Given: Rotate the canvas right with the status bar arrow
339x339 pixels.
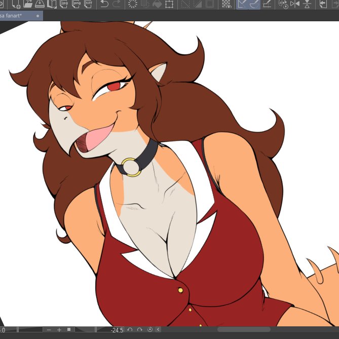Looking at the screenshot, I should [x=140, y=329].
